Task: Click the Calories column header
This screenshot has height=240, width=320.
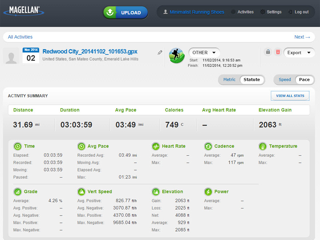Action: coord(174,110)
